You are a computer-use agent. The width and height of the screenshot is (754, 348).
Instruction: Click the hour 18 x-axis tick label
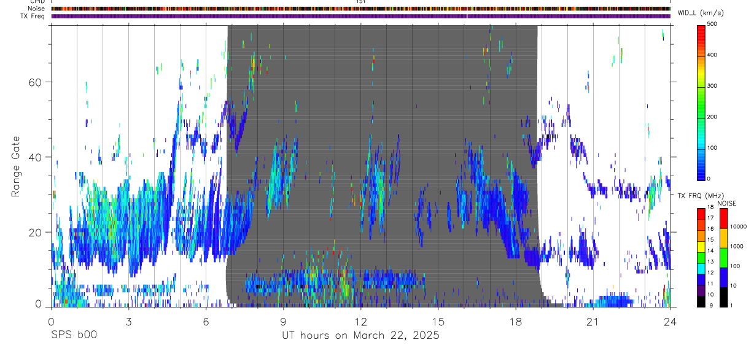(515, 321)
